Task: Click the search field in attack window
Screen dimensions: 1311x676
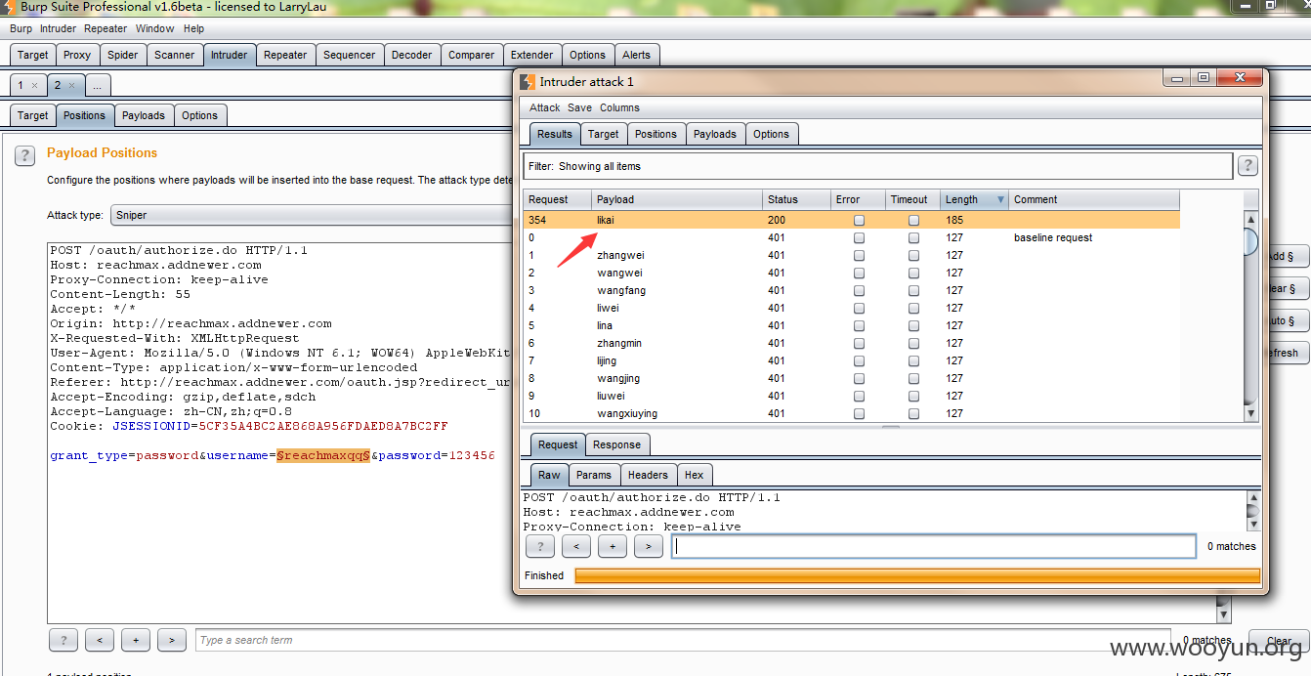Action: click(x=934, y=546)
